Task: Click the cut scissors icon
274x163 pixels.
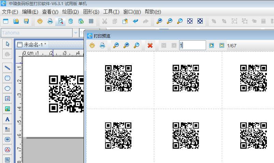Action: click(105, 21)
